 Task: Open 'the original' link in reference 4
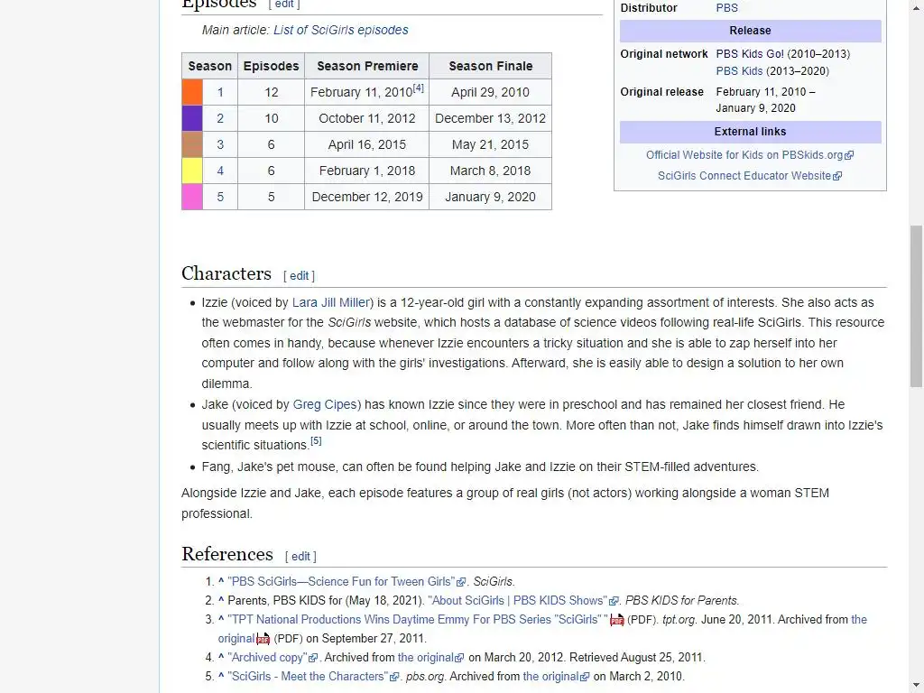(x=426, y=657)
